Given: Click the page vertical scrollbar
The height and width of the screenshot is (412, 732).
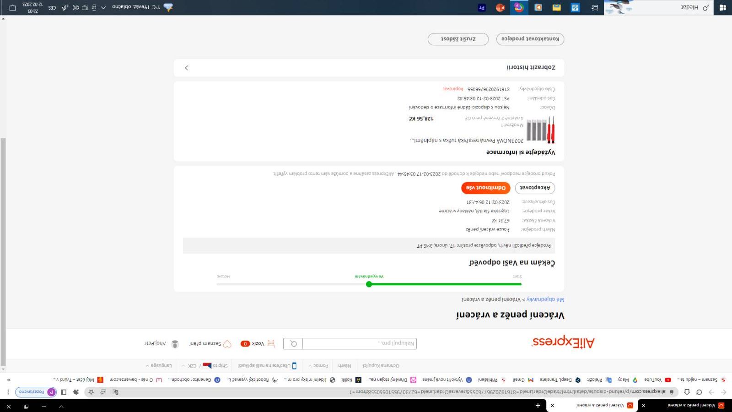Looking at the screenshot, I should [3, 252].
